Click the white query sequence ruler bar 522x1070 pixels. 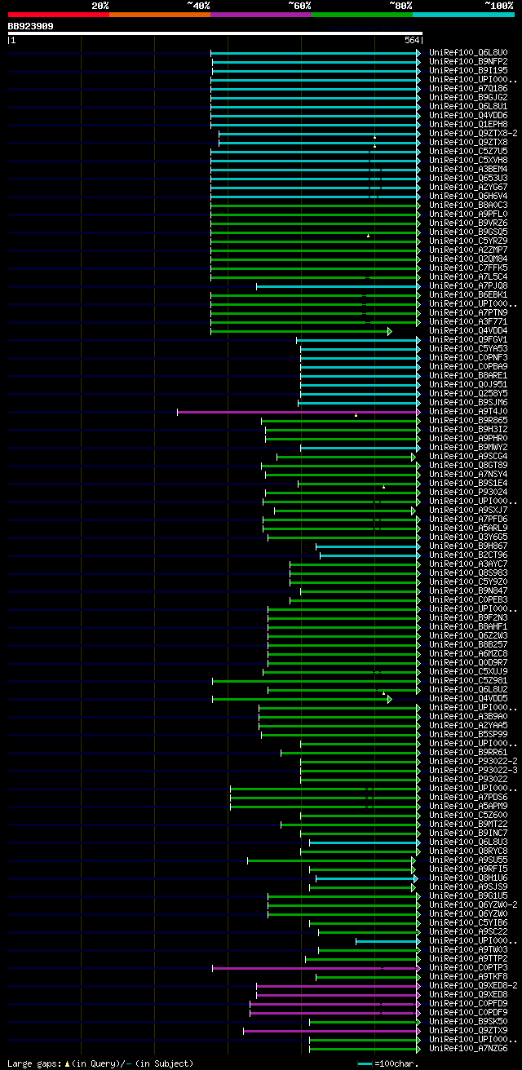tap(215, 33)
